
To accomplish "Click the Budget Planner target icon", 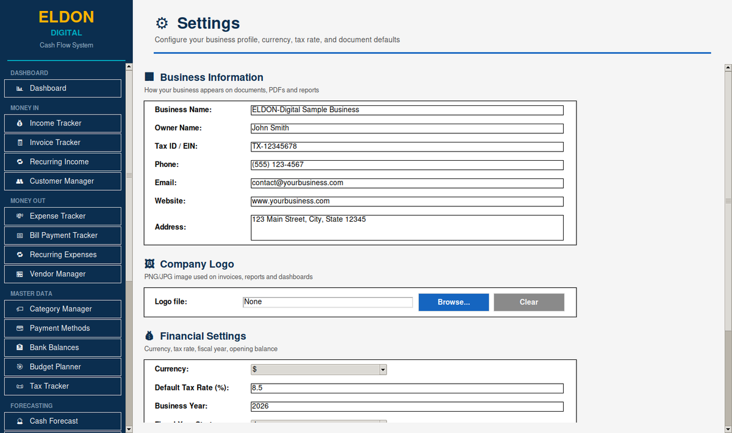I will pos(20,367).
